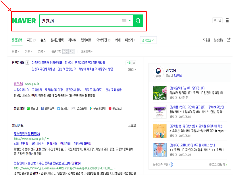Expand the 상세검색 dropdown
Viewport: 233px width, 175px height.
click(87, 52)
